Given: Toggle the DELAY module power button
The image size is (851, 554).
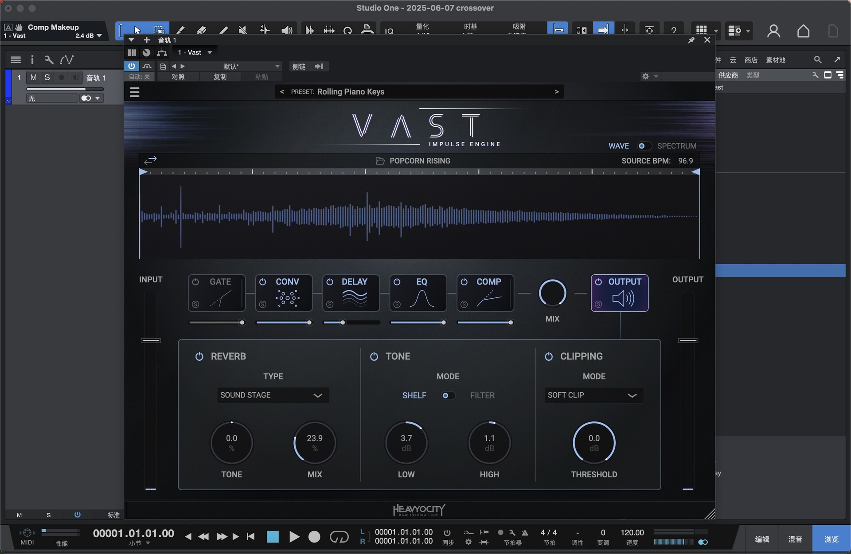Looking at the screenshot, I should click(330, 282).
